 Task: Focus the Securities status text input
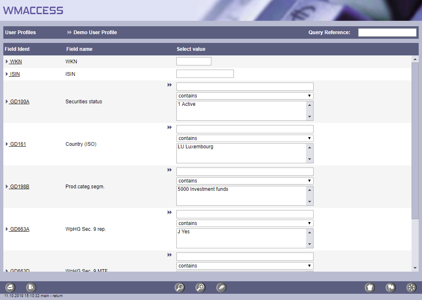(x=245, y=87)
